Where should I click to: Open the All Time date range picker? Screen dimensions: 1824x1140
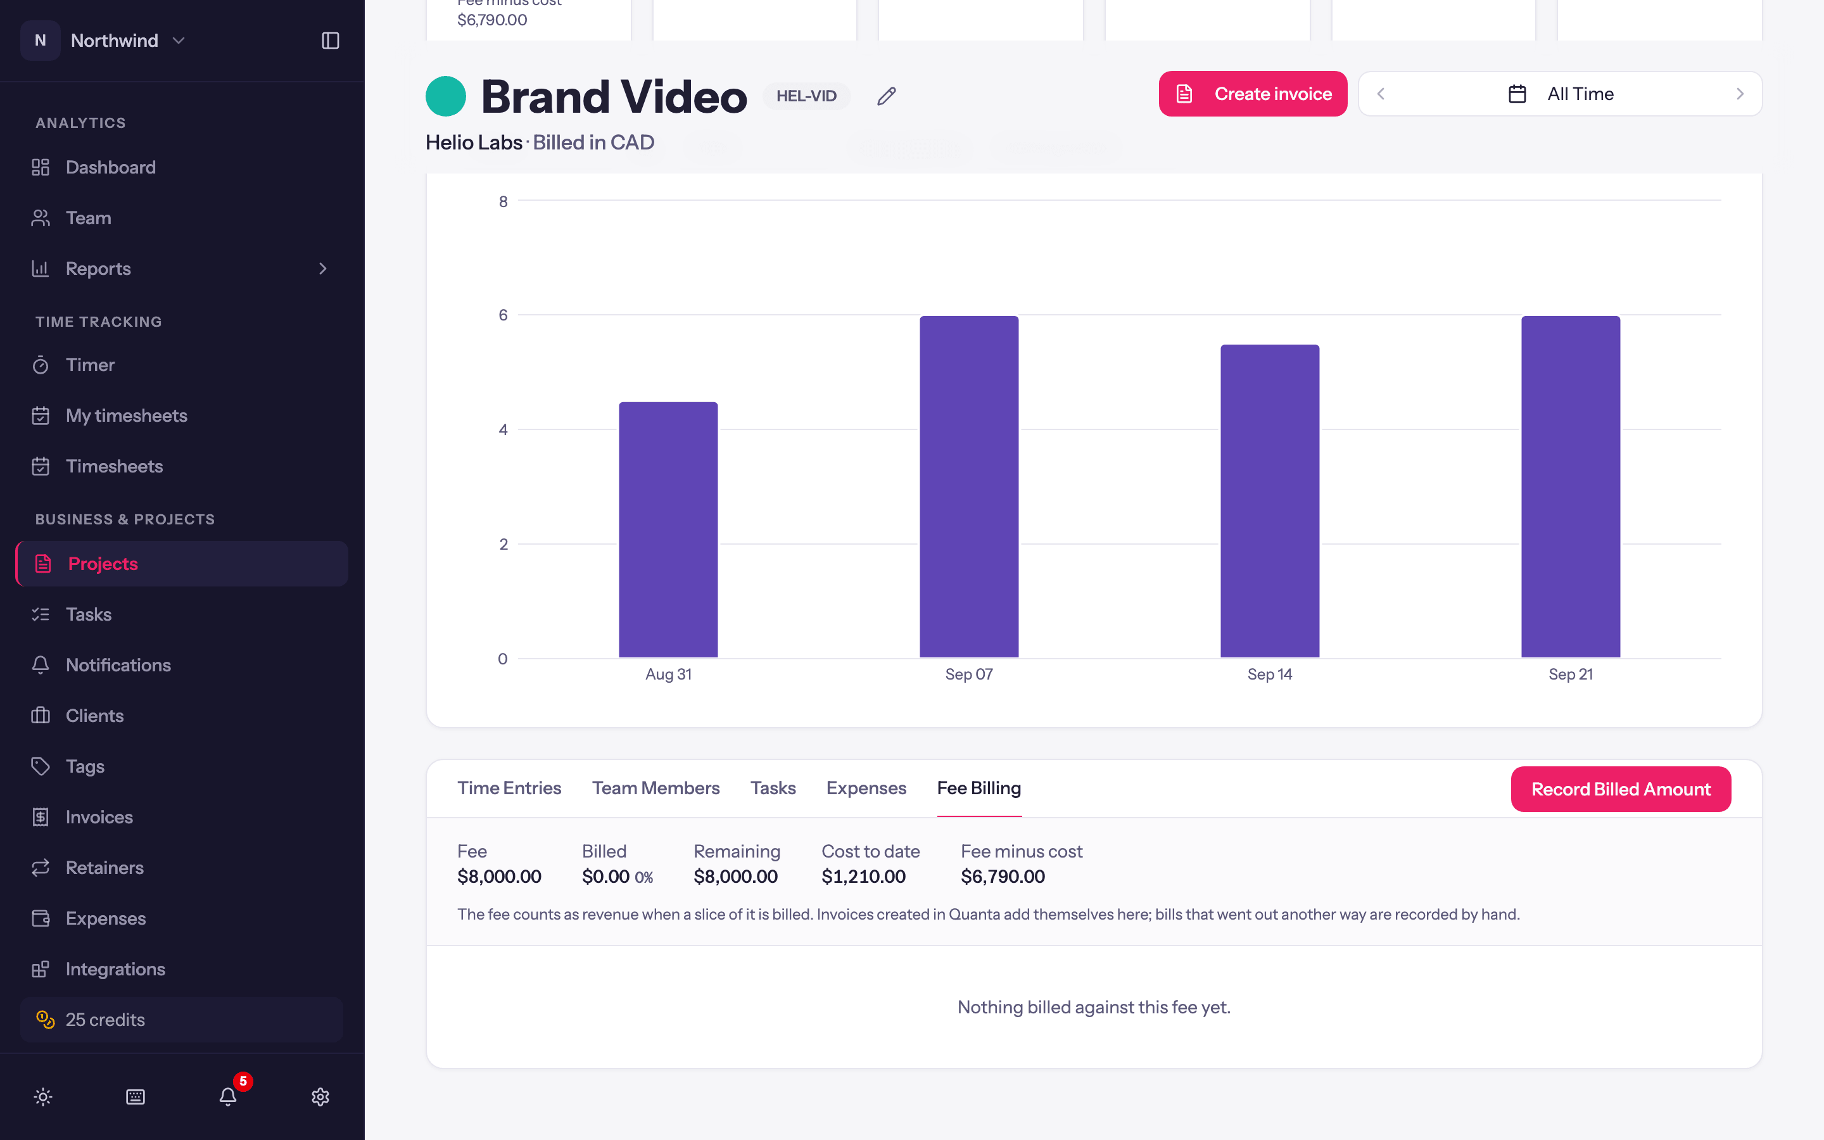click(x=1560, y=94)
